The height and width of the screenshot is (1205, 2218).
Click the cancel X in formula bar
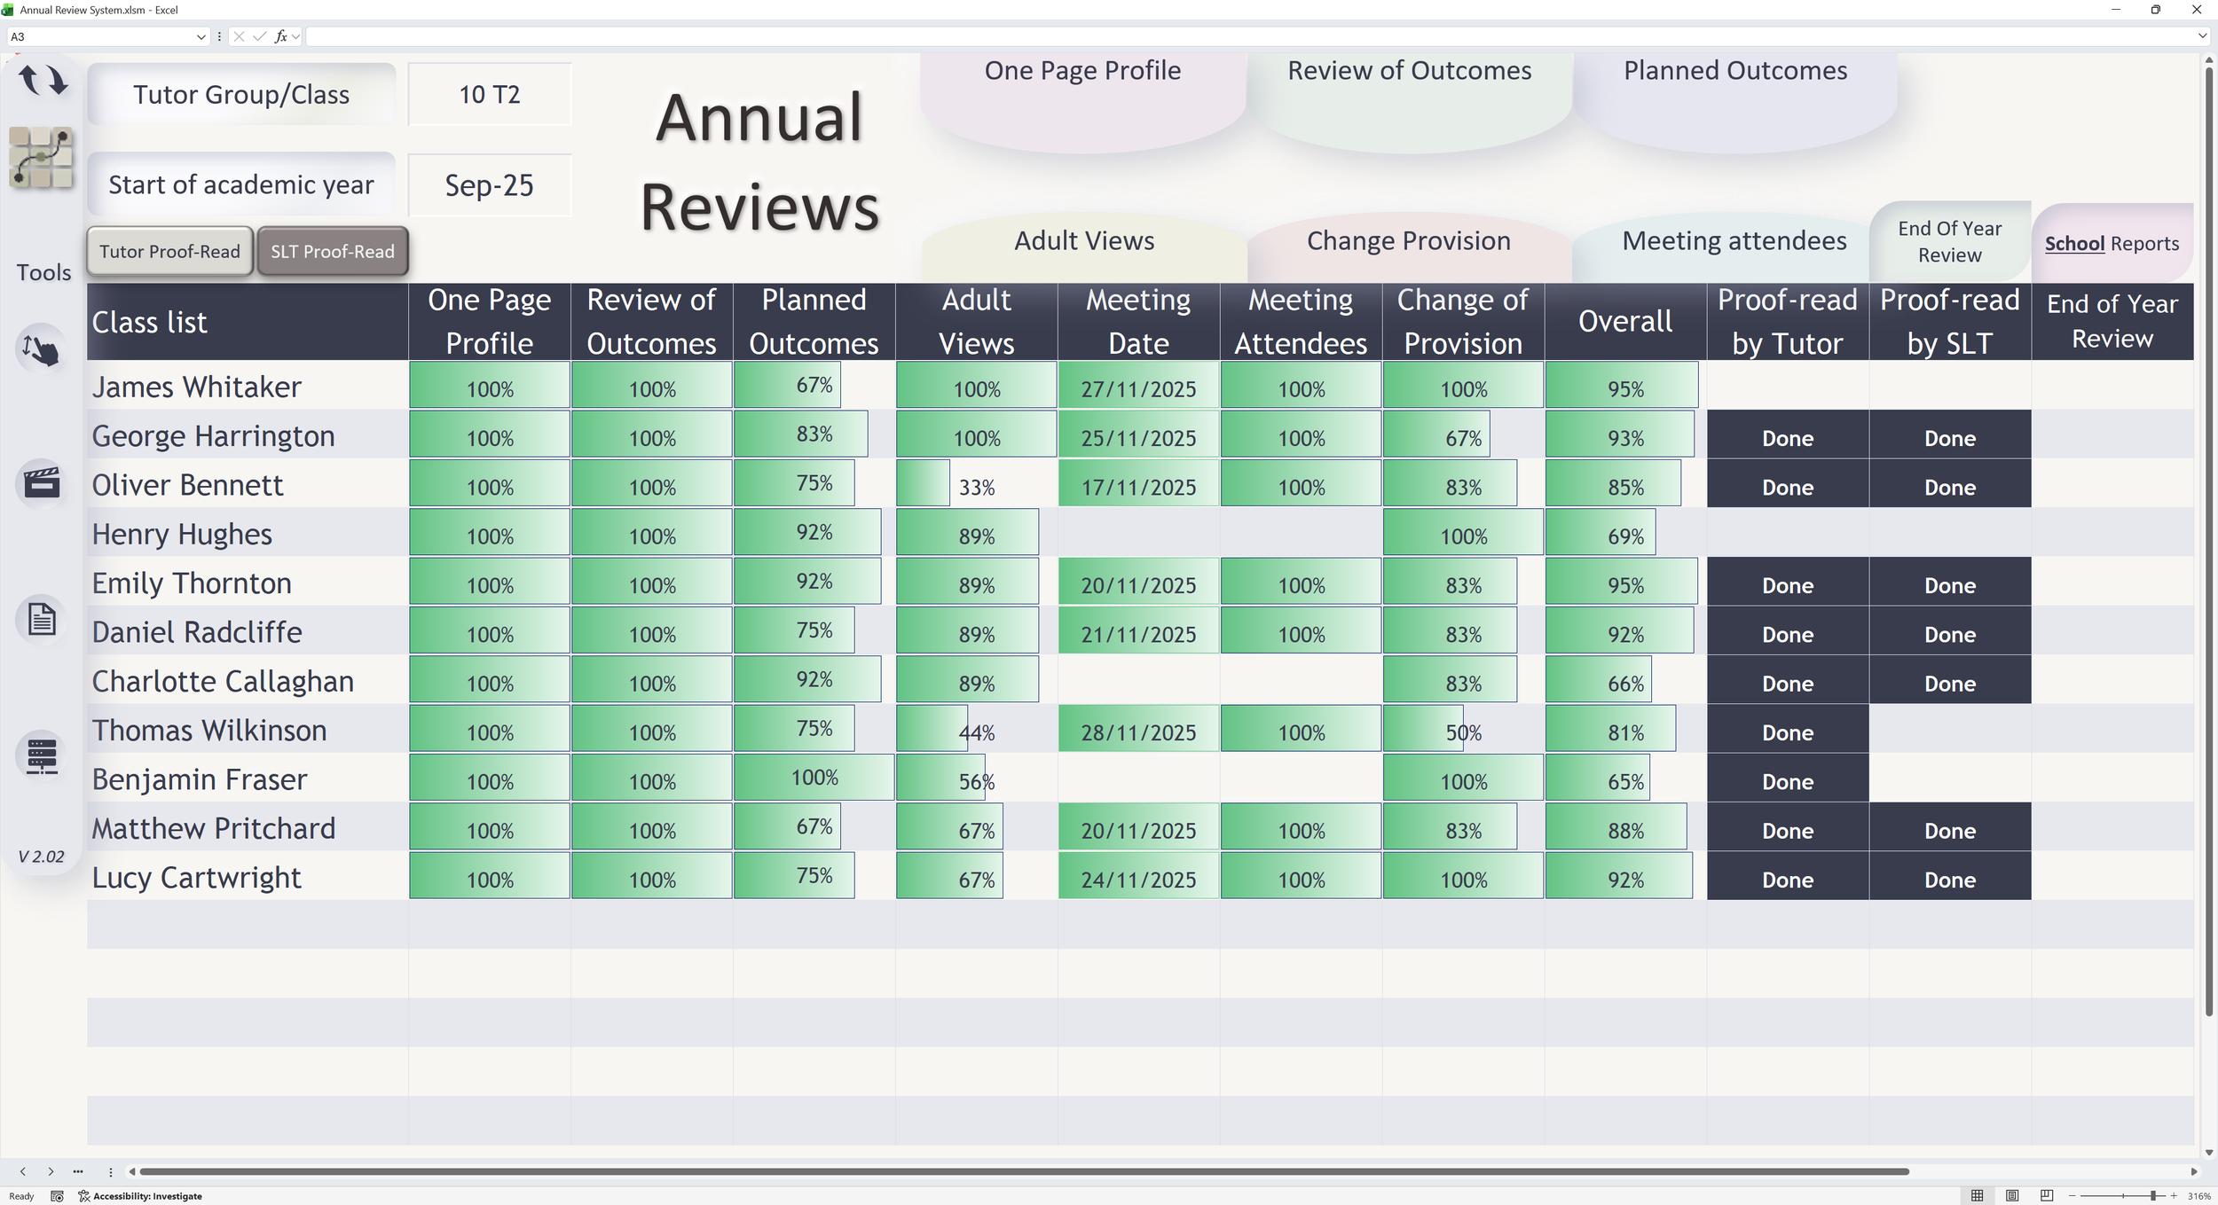tap(239, 36)
